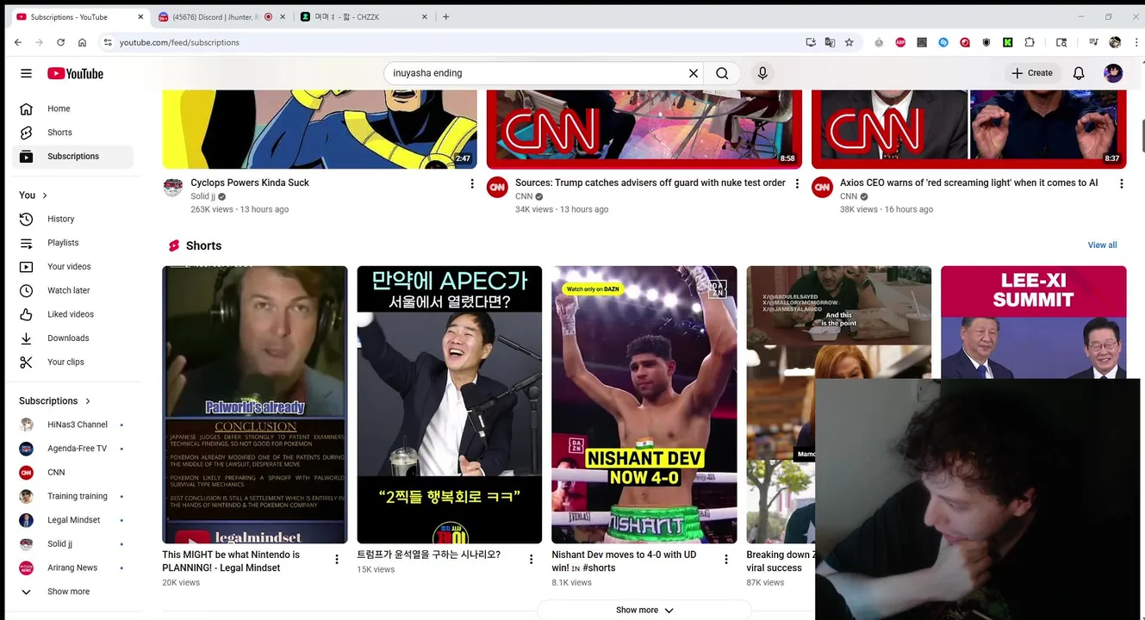The width and height of the screenshot is (1145, 620).
Task: Open CNN avatar beside Trump nuke video
Action: [497, 188]
